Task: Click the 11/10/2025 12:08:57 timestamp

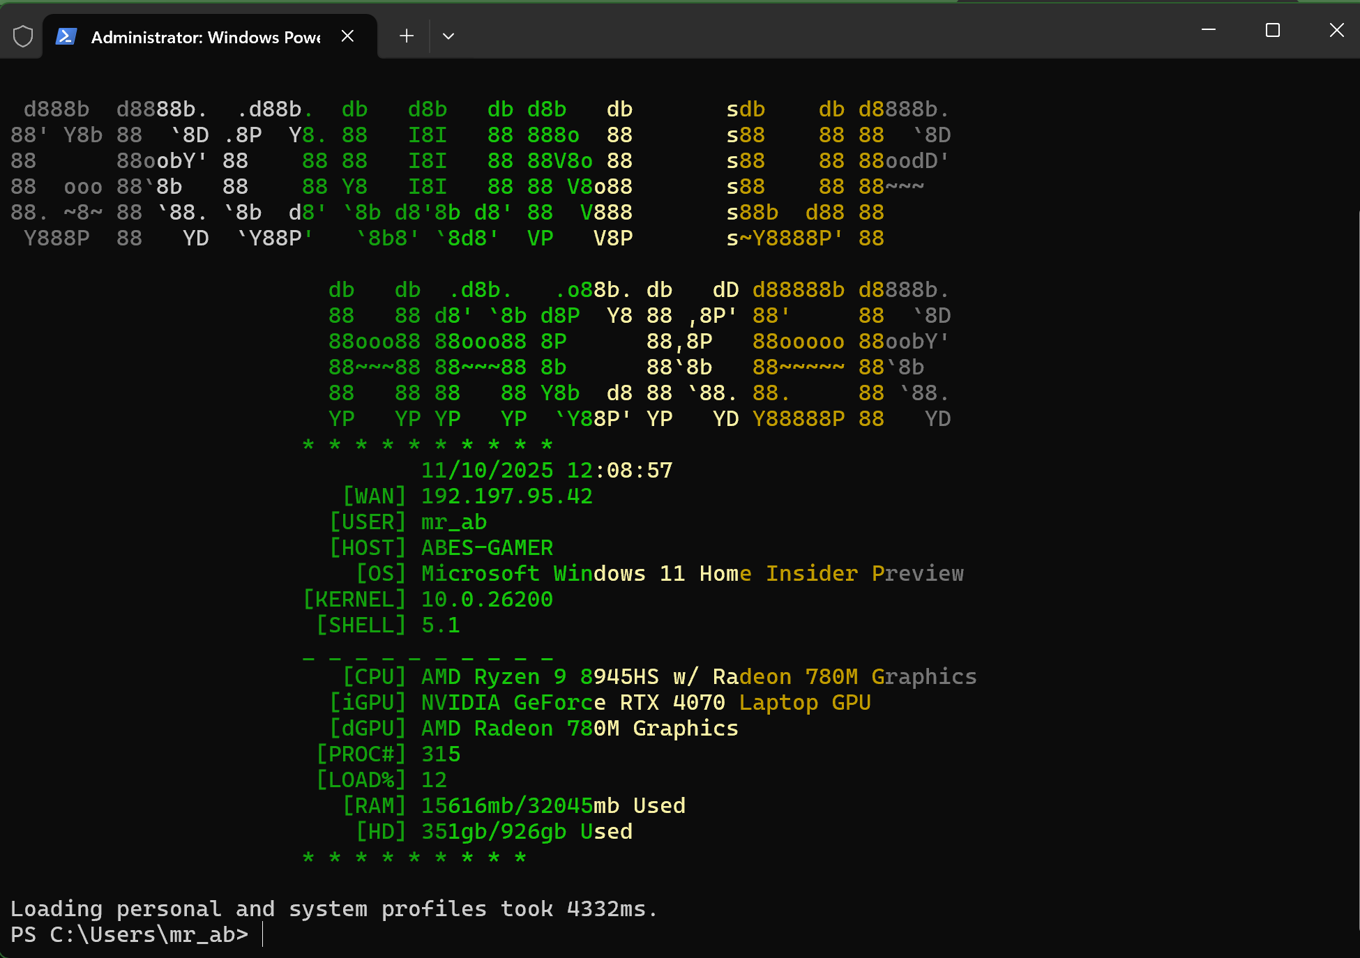Action: (547, 471)
